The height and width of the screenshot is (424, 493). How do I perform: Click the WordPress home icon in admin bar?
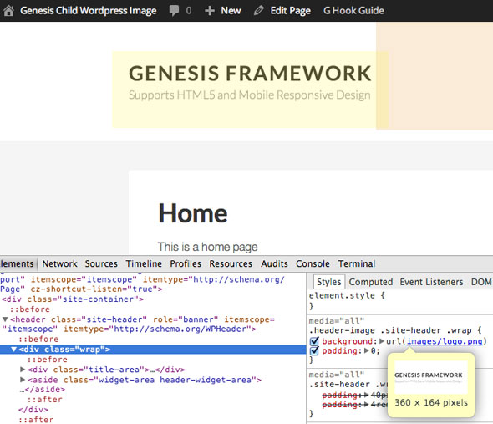point(9,10)
